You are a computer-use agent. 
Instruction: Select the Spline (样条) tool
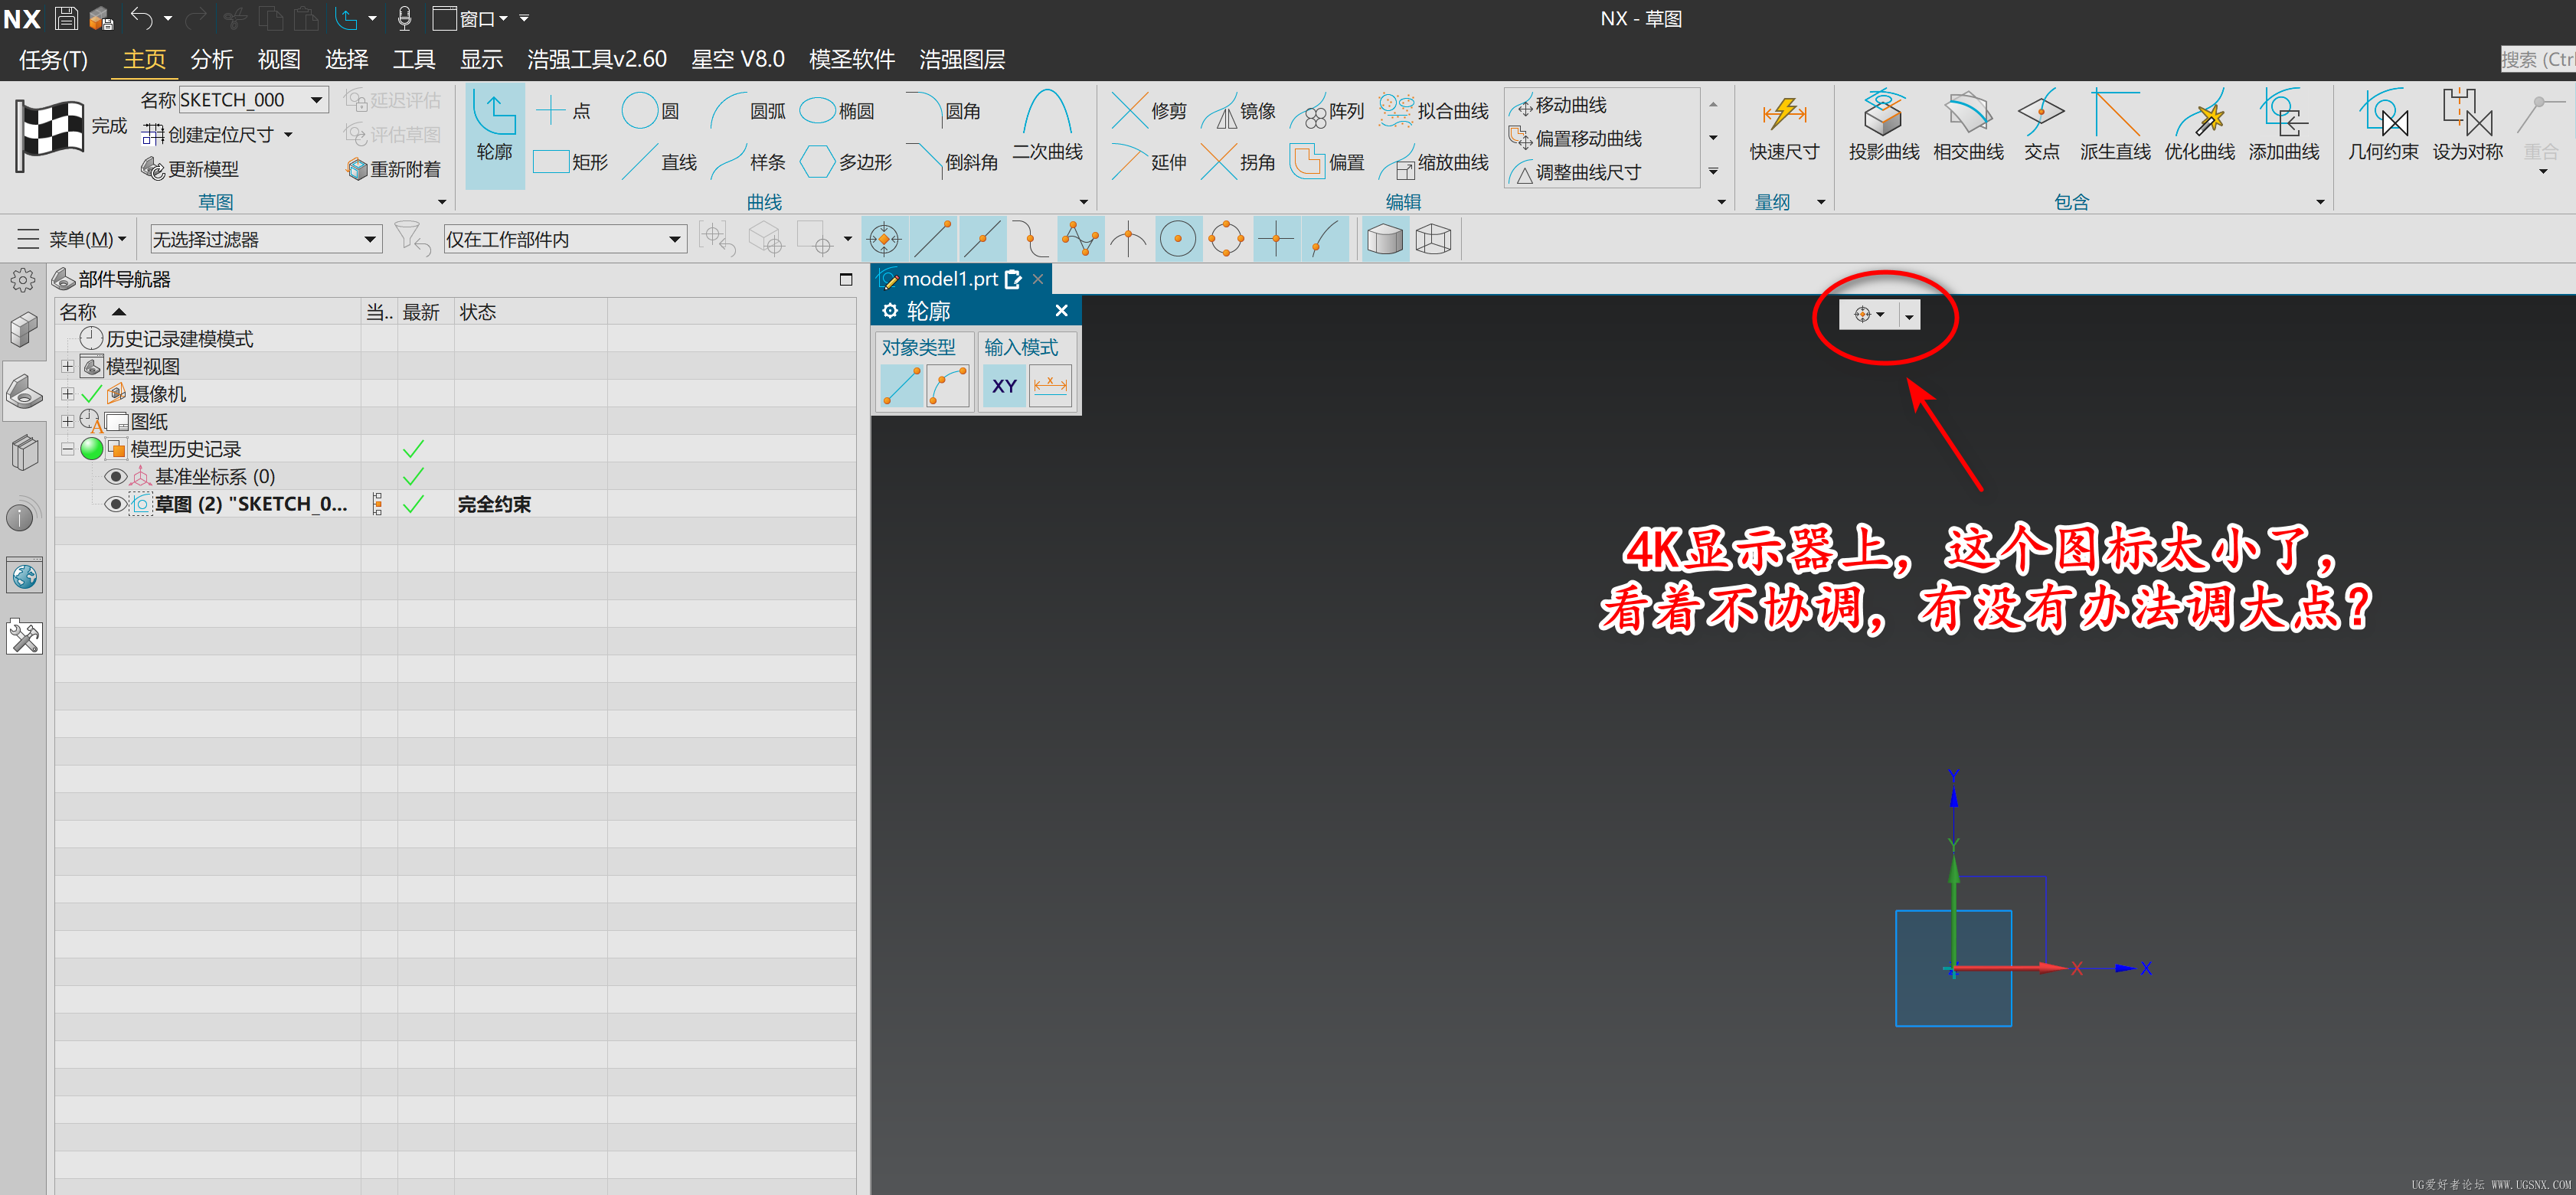coord(748,161)
